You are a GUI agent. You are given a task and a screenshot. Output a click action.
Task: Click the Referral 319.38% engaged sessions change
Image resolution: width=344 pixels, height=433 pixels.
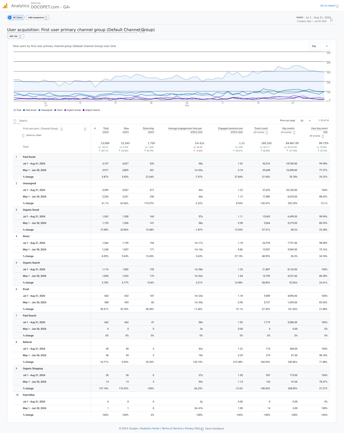click(x=238, y=362)
